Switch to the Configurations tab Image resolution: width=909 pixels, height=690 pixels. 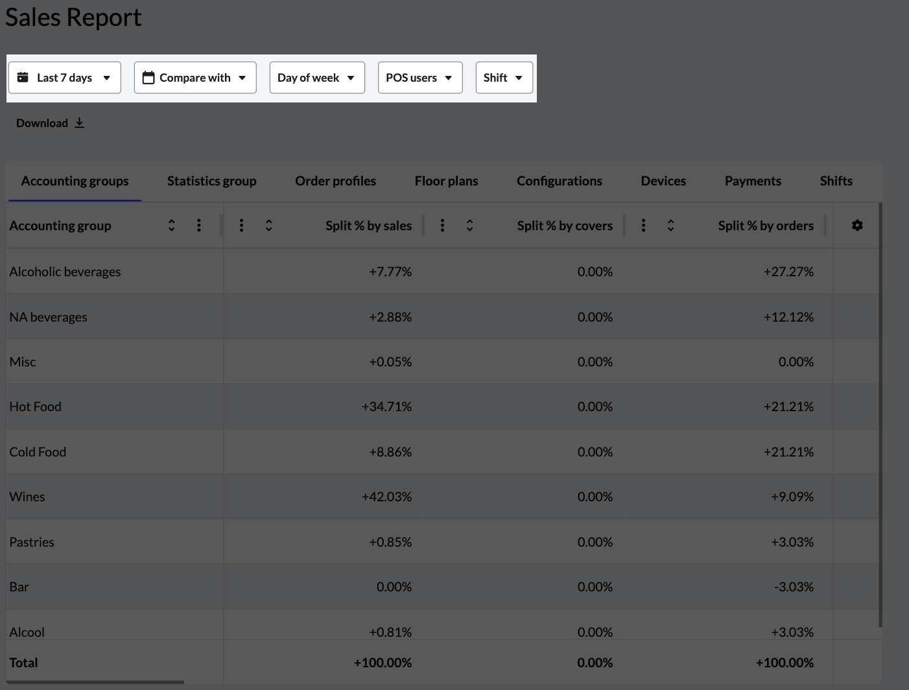click(x=559, y=181)
